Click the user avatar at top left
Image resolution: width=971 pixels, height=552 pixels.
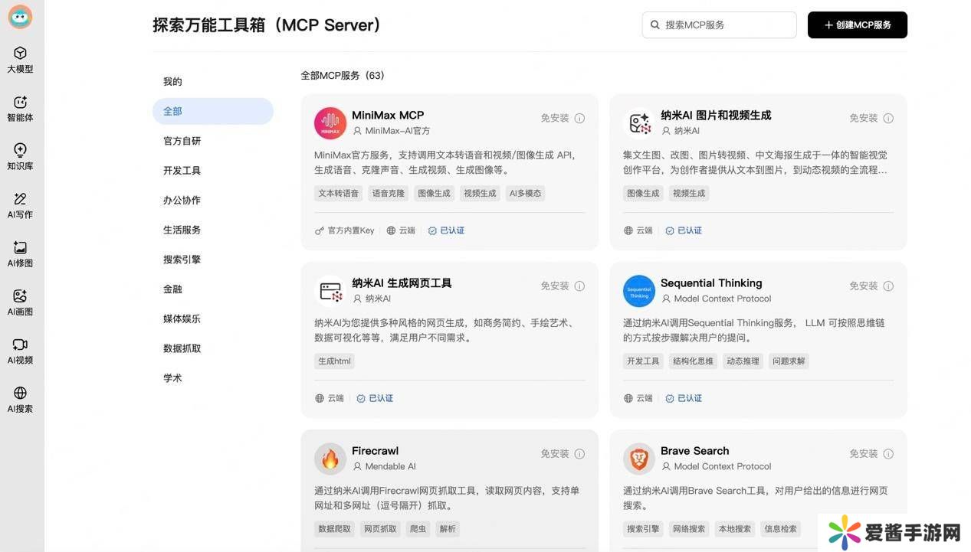click(x=20, y=16)
